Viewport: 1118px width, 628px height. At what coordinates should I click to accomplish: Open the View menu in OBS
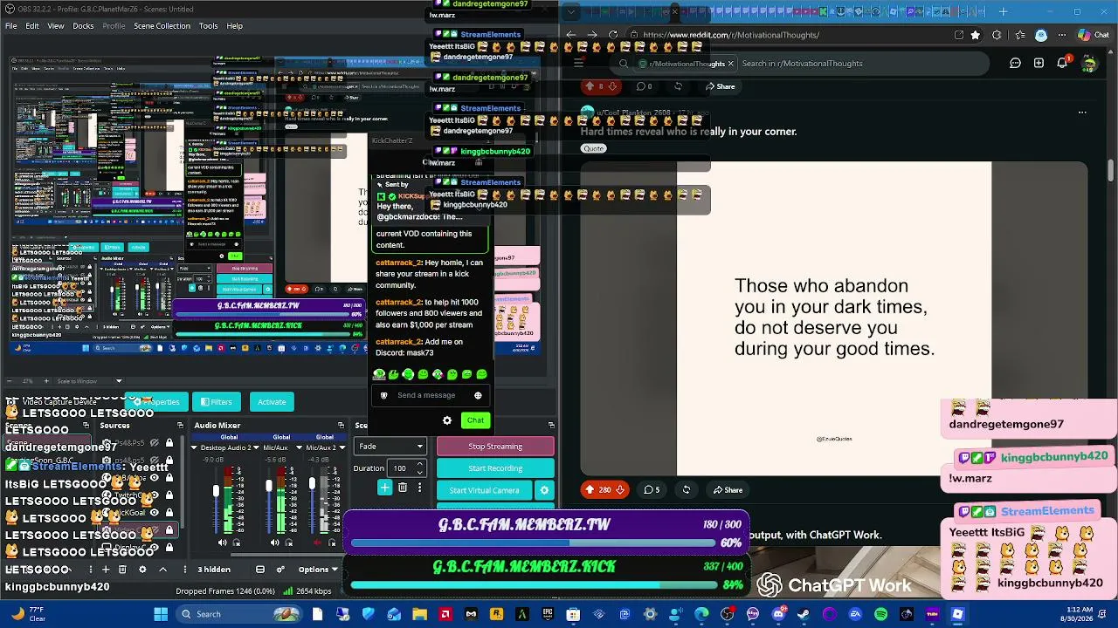(x=56, y=26)
